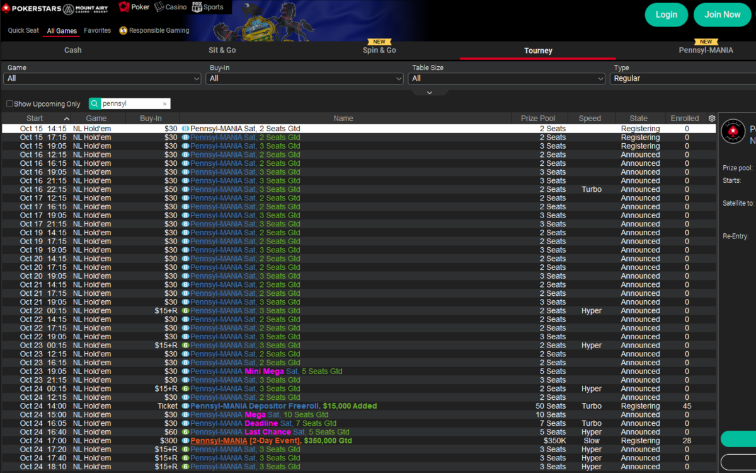Switch to the Cash tab
The height and width of the screenshot is (473, 756).
coord(73,50)
